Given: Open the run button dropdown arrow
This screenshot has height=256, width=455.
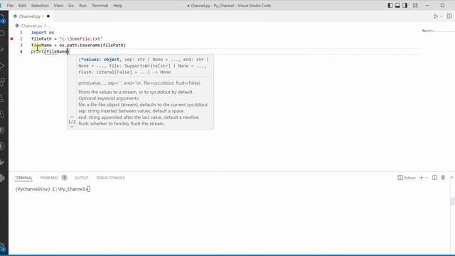Looking at the screenshot, I should tap(441, 16).
